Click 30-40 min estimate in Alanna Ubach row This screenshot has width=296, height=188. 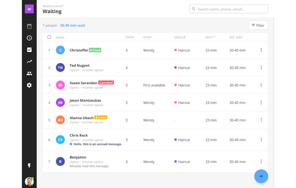238,120
